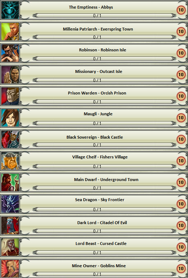Click the 10 badge on Maugli row

[181, 118]
